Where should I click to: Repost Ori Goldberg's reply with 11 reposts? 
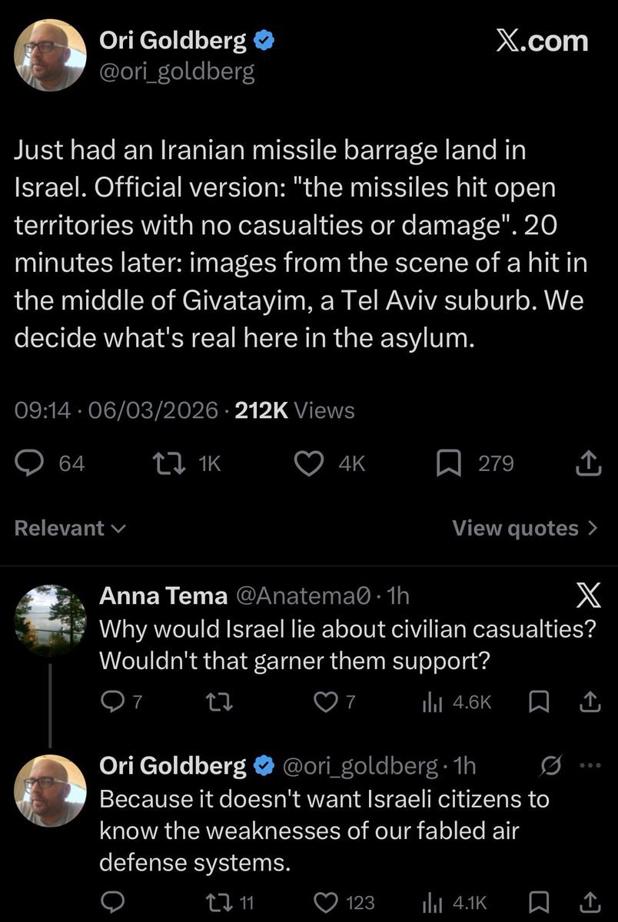(220, 902)
